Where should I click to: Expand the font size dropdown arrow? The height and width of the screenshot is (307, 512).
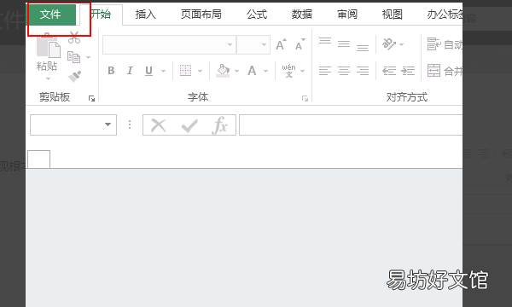pyautogui.click(x=264, y=44)
